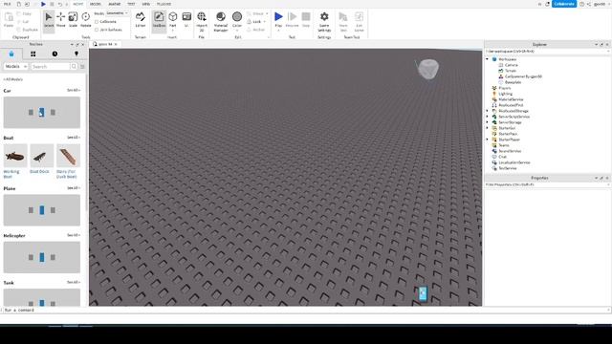Open Toolbox Marketplace tab
Screen dimensions: 612x344
click(x=11, y=54)
